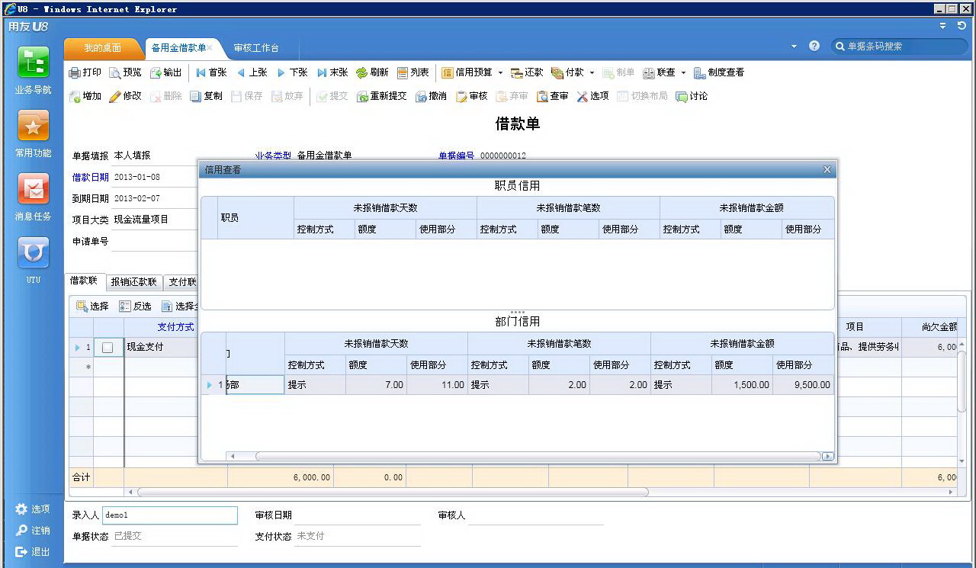Click the 信用预算 toolbar button
Viewport: 976px width, 568px height.
point(467,72)
